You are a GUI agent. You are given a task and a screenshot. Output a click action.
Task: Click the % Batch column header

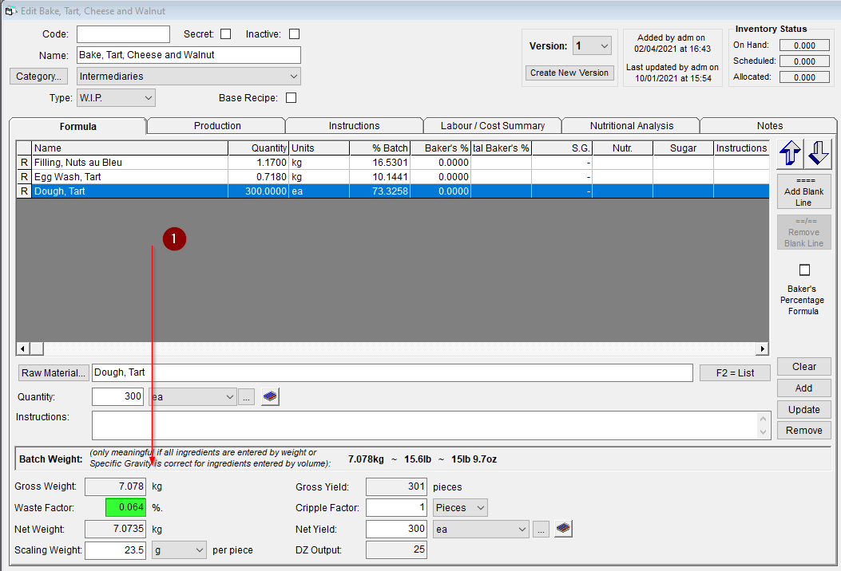point(379,148)
